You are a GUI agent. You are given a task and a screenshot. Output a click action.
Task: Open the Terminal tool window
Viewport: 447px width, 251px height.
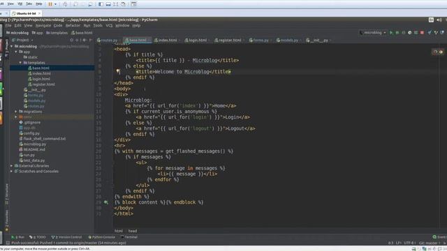click(x=129, y=237)
